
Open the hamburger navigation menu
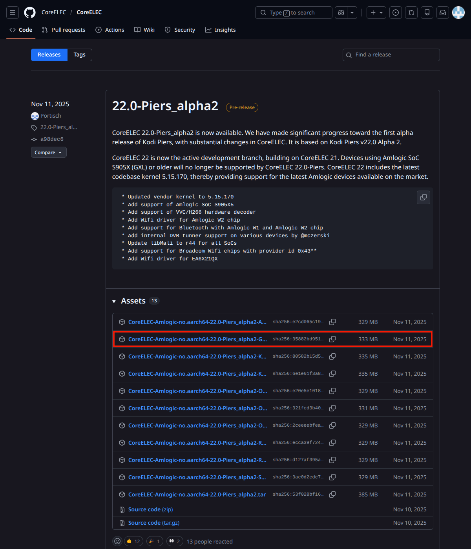[x=13, y=13]
